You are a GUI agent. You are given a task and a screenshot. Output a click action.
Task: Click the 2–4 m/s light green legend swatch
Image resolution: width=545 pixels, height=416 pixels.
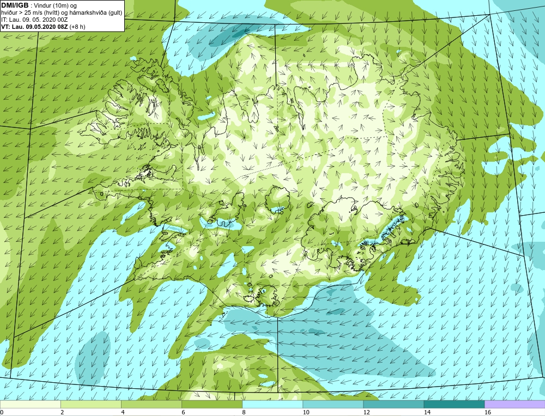point(90,405)
